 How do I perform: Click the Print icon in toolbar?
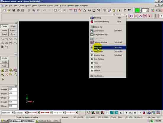pyautogui.click(x=18, y=10)
